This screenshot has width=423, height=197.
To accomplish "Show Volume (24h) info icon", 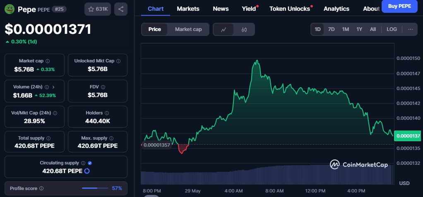I will [47, 87].
